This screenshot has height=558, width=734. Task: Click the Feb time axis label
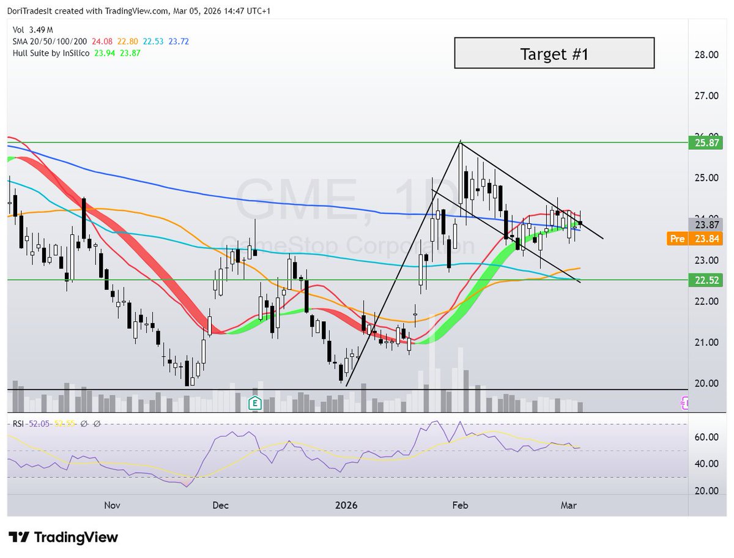(459, 505)
